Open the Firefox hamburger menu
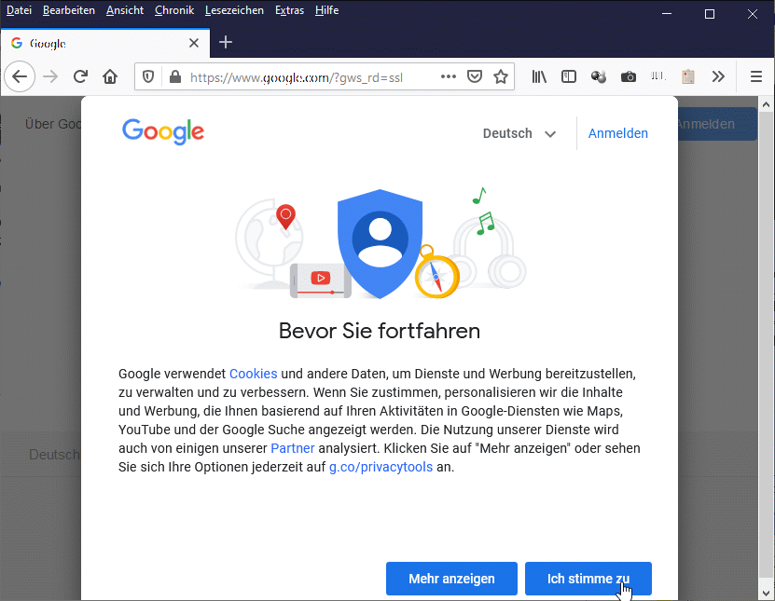This screenshot has height=601, width=775. point(755,77)
